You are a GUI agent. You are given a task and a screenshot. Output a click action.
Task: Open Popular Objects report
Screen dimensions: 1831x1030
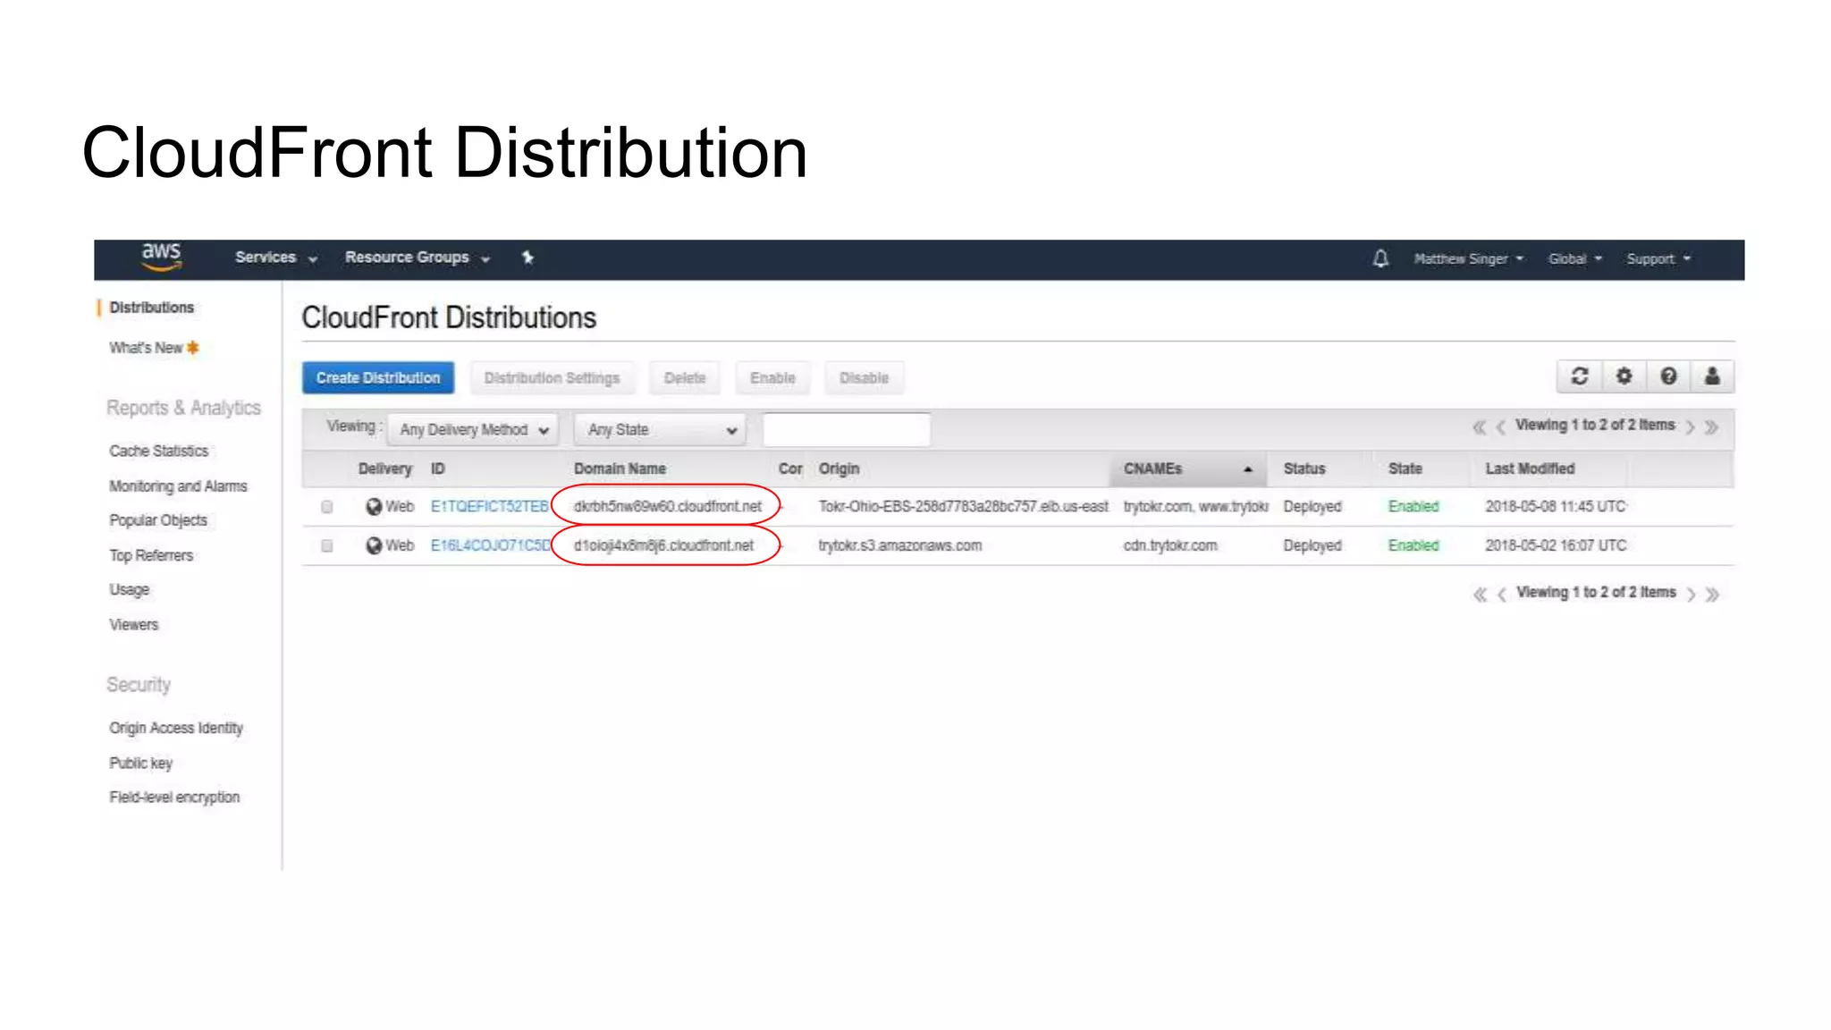(158, 520)
